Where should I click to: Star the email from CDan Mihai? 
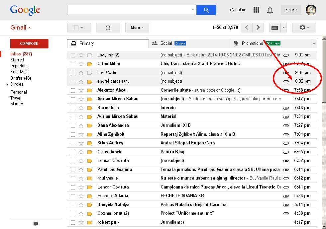81,64
